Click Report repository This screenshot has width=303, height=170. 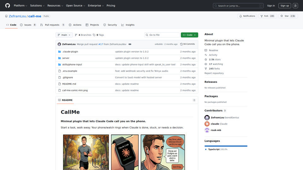pos(214,73)
